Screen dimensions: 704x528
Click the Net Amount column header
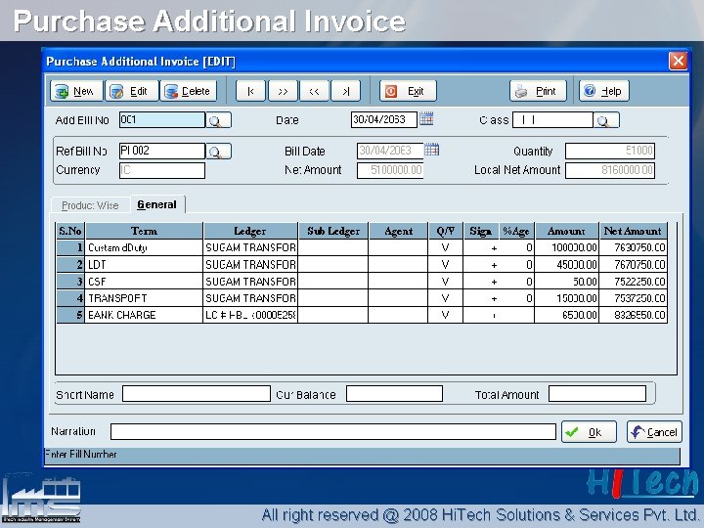633,231
